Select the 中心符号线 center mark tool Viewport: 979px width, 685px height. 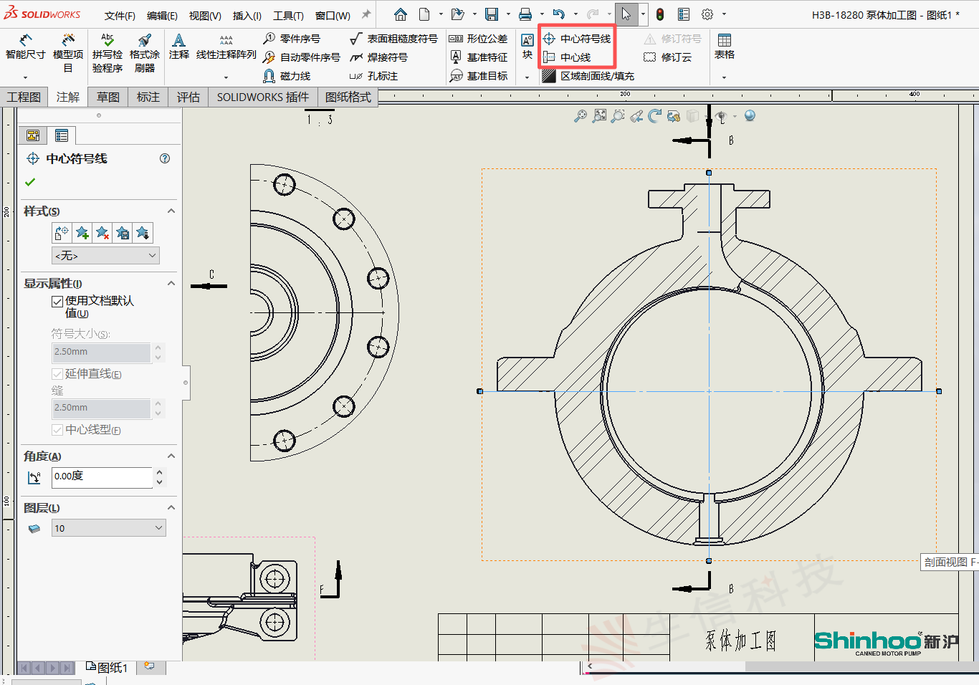pyautogui.click(x=577, y=39)
